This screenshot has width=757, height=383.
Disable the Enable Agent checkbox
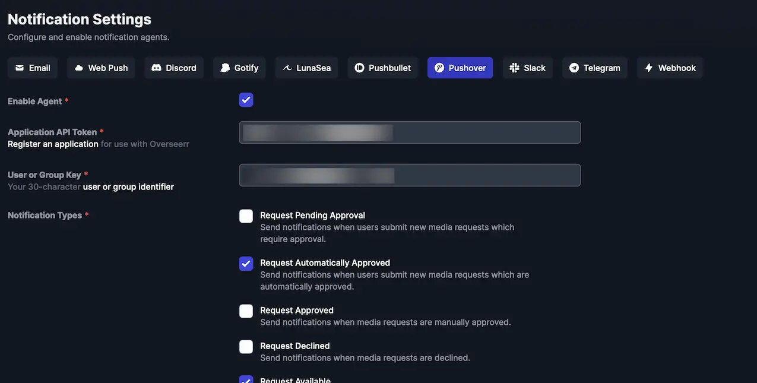click(246, 100)
